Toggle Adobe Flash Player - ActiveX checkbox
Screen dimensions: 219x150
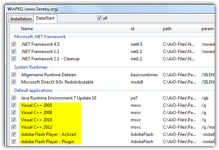coord(14,134)
